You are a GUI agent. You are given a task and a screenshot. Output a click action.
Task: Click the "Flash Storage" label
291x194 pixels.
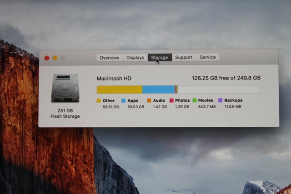tap(65, 116)
